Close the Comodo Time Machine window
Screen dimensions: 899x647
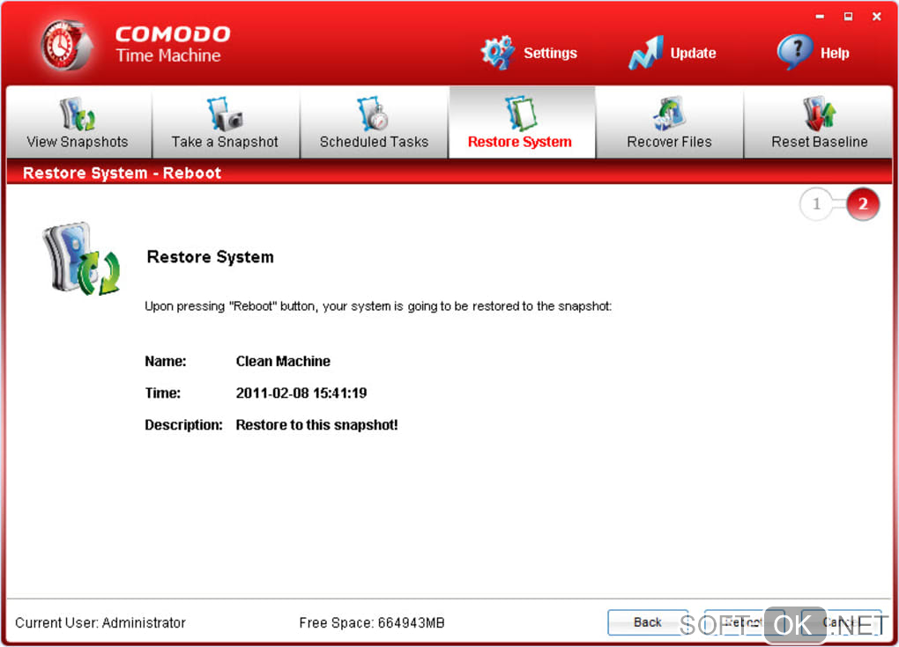pos(877,17)
